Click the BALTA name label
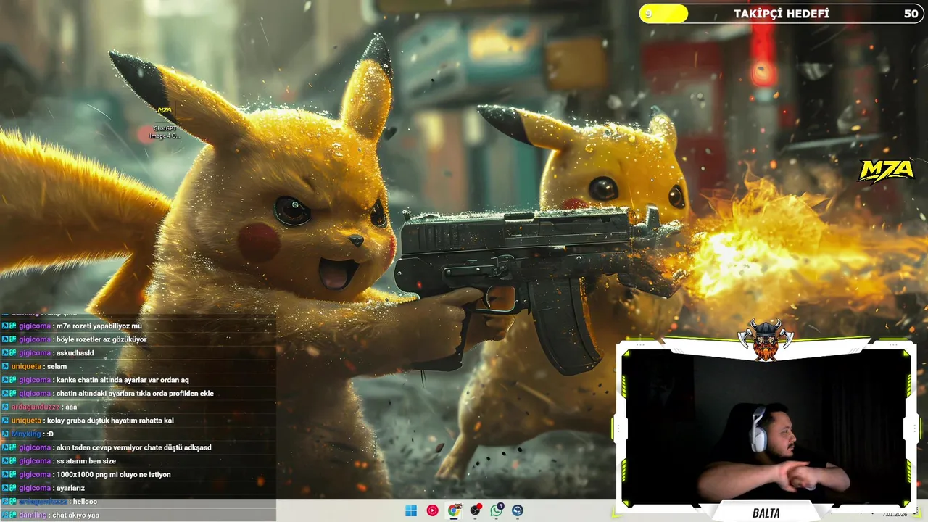 (766, 513)
